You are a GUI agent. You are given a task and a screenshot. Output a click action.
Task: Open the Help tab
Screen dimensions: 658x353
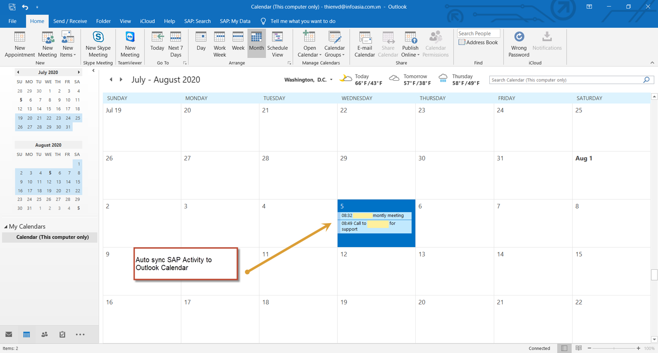coord(170,21)
